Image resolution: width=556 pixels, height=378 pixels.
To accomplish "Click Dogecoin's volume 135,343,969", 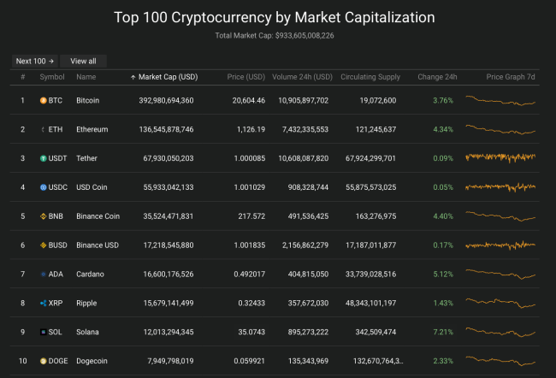I will [308, 361].
